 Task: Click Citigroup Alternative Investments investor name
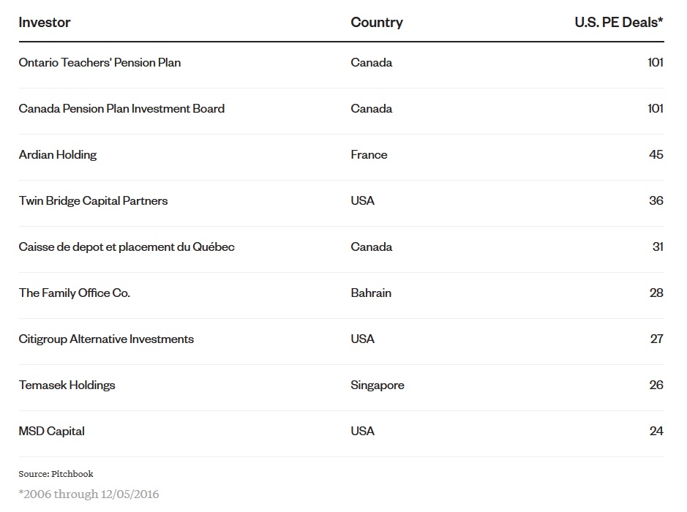106,339
